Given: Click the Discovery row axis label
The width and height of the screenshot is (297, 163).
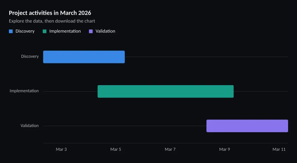Looking at the screenshot, I should (30, 56).
